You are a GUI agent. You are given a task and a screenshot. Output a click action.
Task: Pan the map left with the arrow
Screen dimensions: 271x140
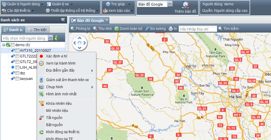[75, 43]
